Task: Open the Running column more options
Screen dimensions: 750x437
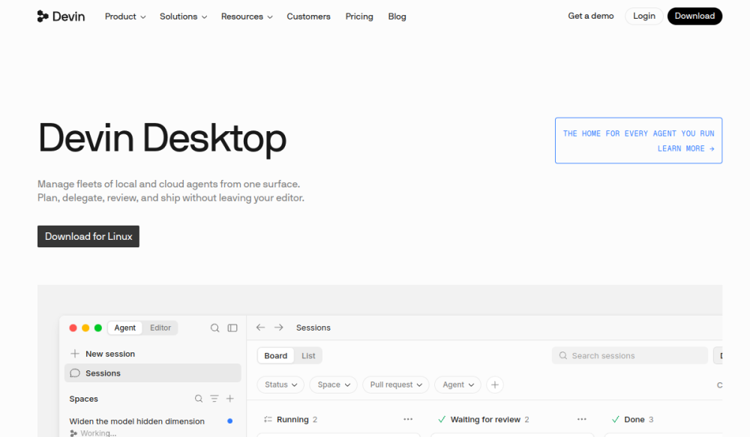Action: coord(408,419)
